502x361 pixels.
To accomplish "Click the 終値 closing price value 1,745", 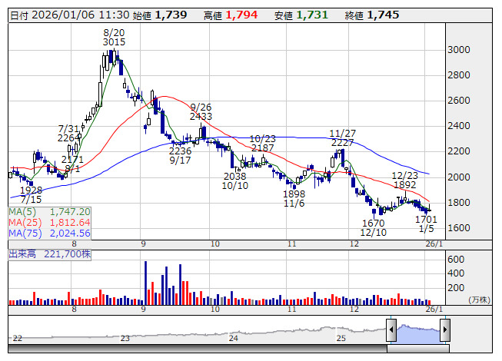I will pos(383,15).
